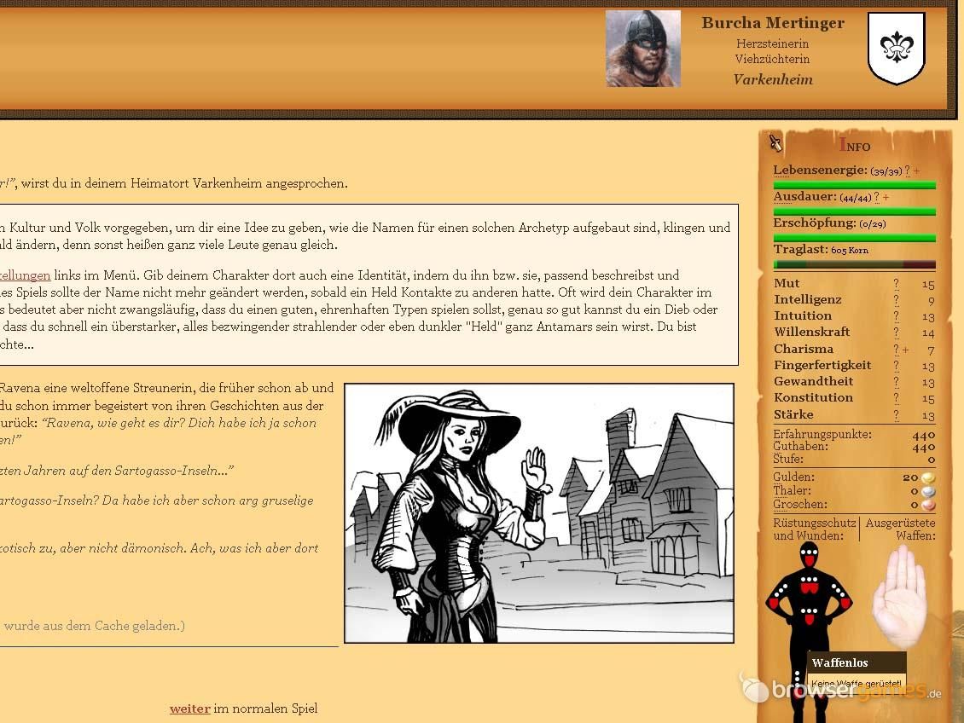The width and height of the screenshot is (964, 723).
Task: Click the 'Traglast: 605 Korn' text
Action: (x=821, y=250)
